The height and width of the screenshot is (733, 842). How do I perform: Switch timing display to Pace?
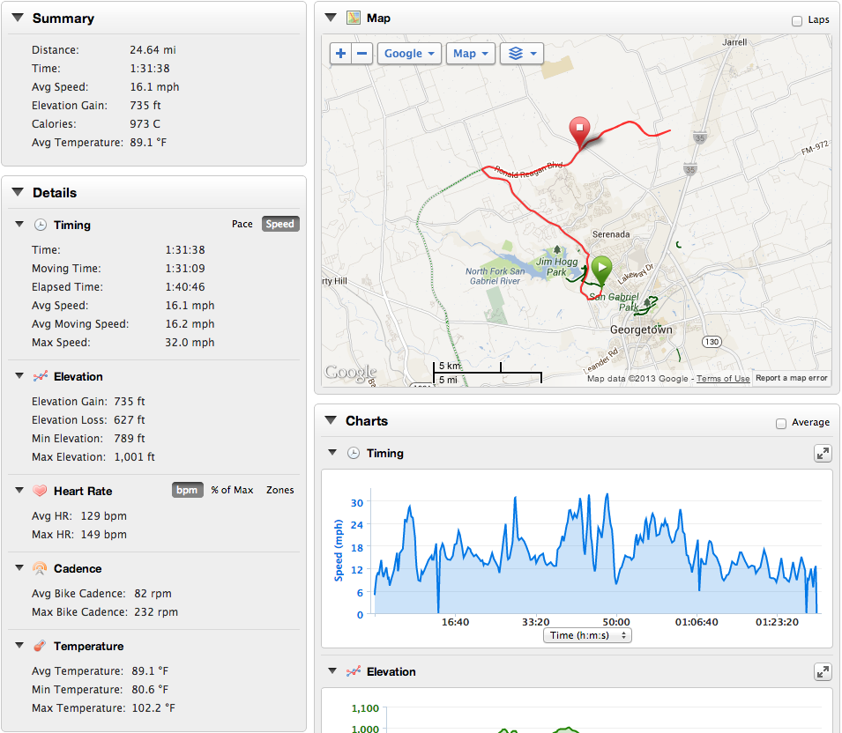click(242, 224)
